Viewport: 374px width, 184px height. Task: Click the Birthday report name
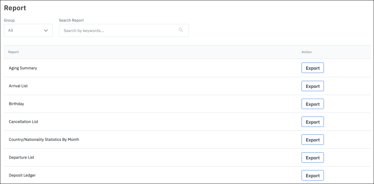16,104
